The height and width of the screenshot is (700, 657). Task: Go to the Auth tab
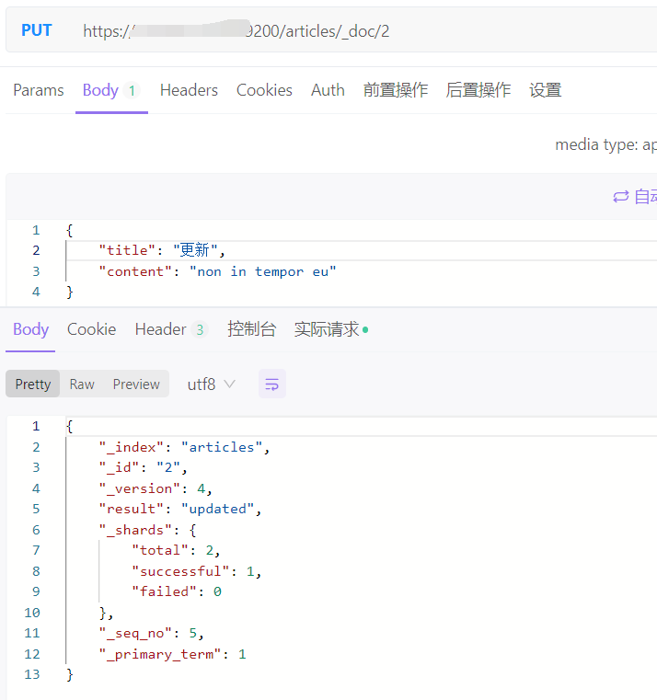328,90
